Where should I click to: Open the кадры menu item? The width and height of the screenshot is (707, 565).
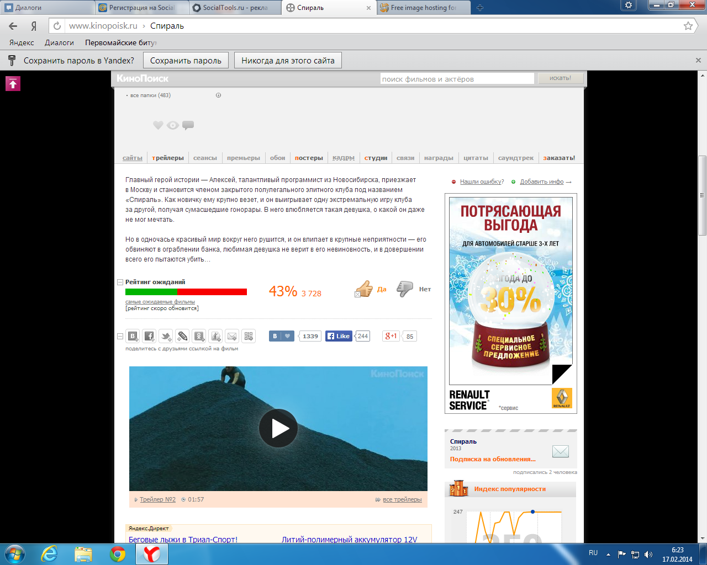[344, 158]
